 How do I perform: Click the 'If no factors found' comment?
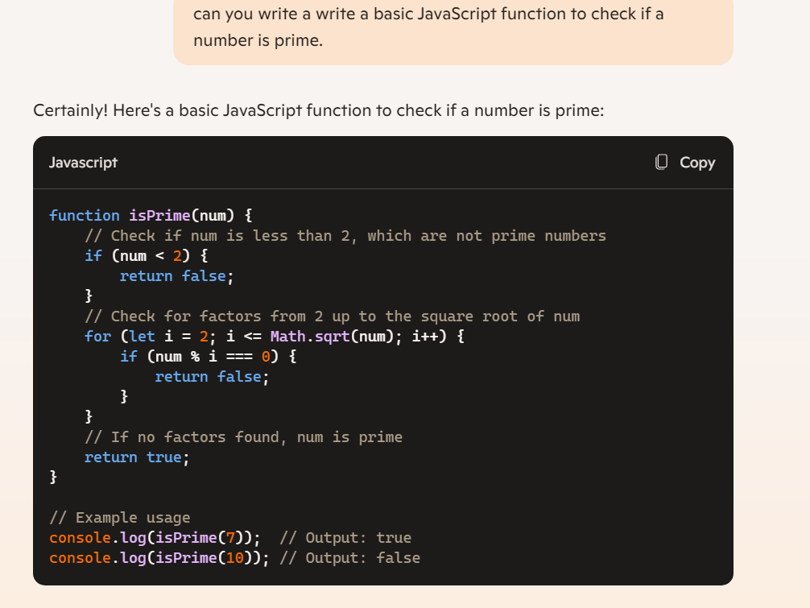(x=243, y=436)
